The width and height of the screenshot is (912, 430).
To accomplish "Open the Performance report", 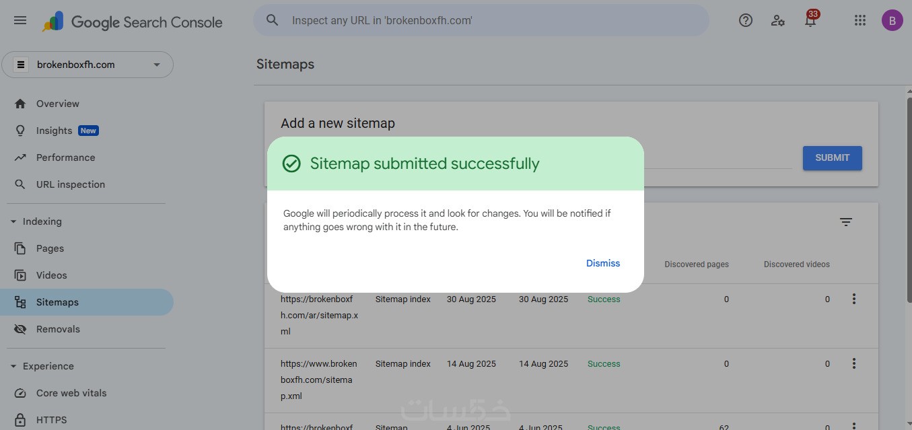I will click(65, 157).
